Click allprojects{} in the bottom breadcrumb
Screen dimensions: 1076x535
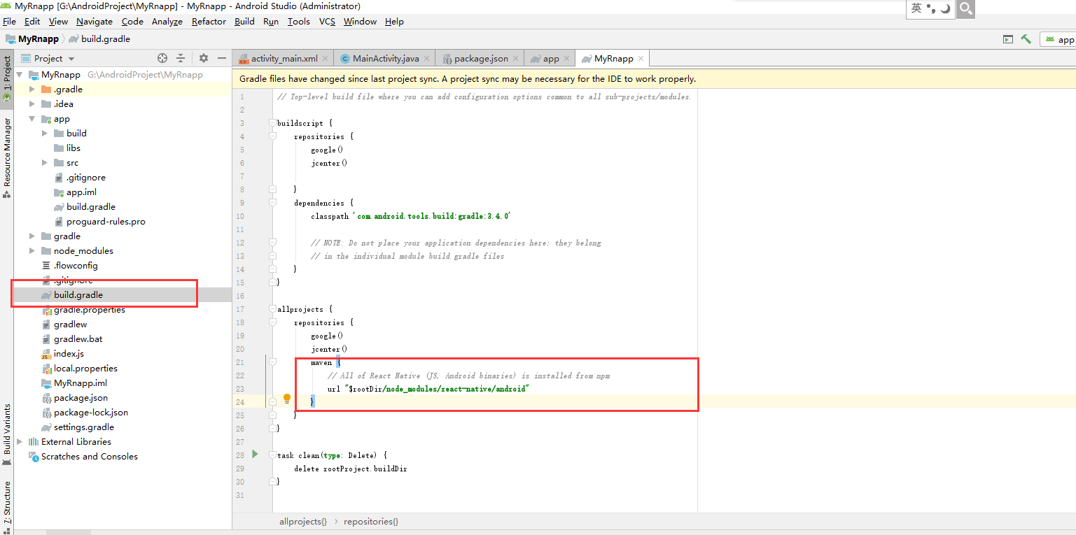[x=303, y=522]
